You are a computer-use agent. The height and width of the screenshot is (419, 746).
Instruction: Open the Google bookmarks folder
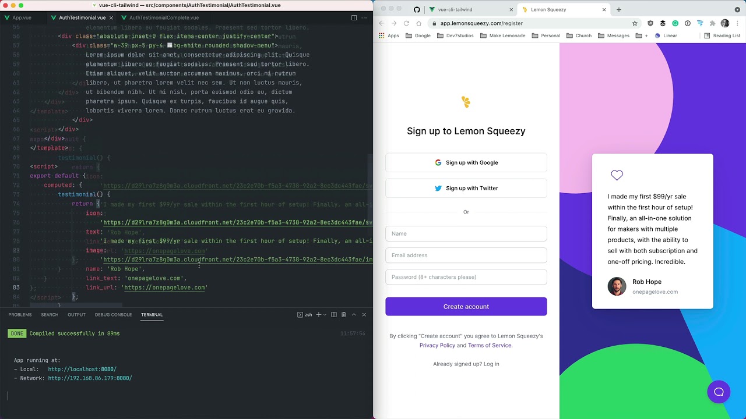click(418, 35)
